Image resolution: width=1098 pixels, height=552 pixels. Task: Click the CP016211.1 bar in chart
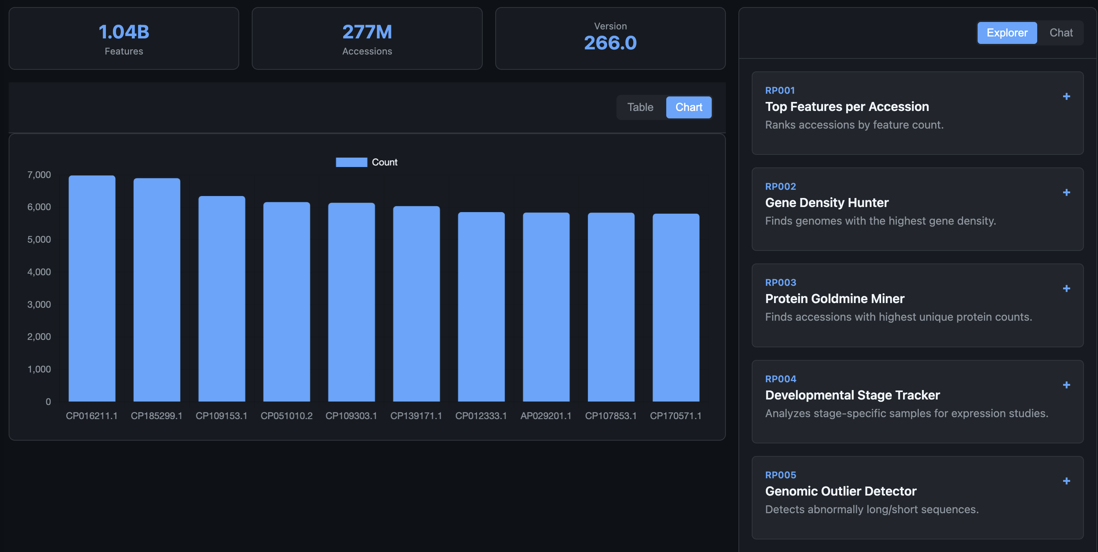tap(92, 288)
